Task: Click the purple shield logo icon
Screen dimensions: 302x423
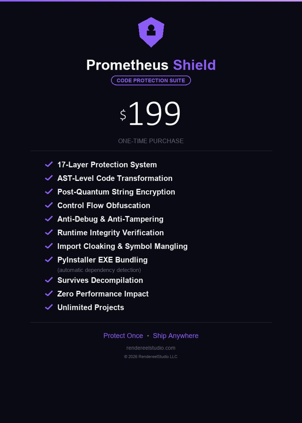Action: click(151, 32)
